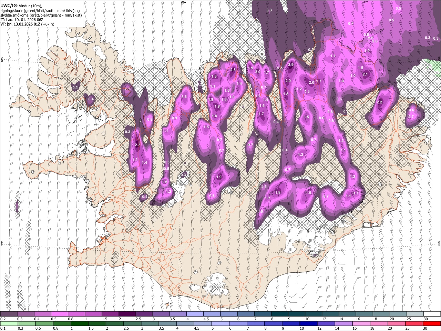Pick the light purple lower swatch above 14
The width and height of the screenshot is (441, 331).
[343, 323]
